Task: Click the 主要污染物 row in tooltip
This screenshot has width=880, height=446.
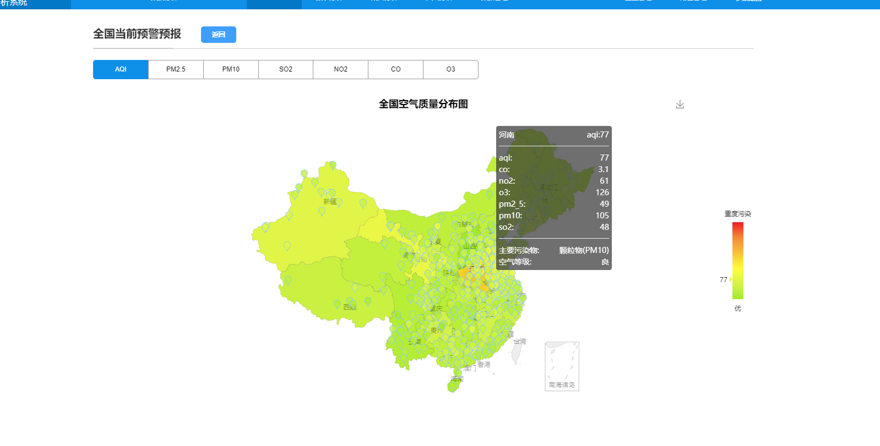Action: 554,250
